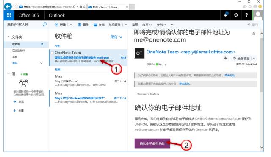
Task: Click the address bar search magnifier icon
Action: pos(74,7)
